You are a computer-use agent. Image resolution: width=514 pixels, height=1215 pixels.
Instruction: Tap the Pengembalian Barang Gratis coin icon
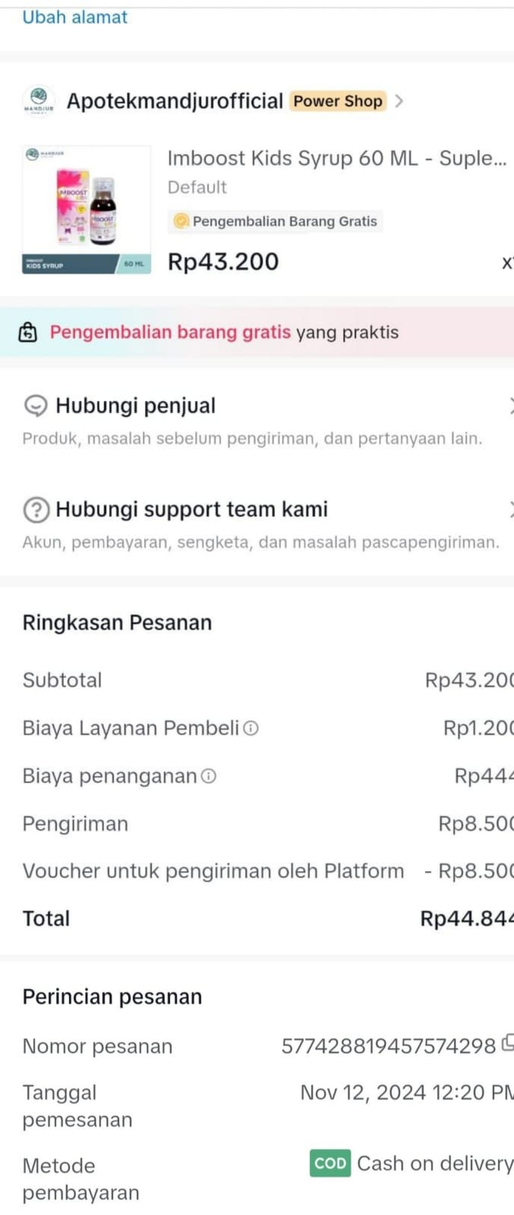pyautogui.click(x=181, y=221)
